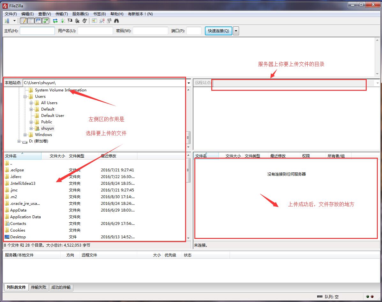382x302 pixels.
Task: Open the 查看(V) menu
Action: coord(45,14)
